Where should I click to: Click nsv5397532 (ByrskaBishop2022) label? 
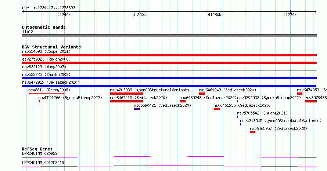[x=269, y=98]
